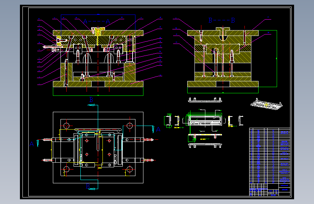The image size is (314, 204).
Task: Select the sprue bushing in section A-A
Action: (x=98, y=32)
